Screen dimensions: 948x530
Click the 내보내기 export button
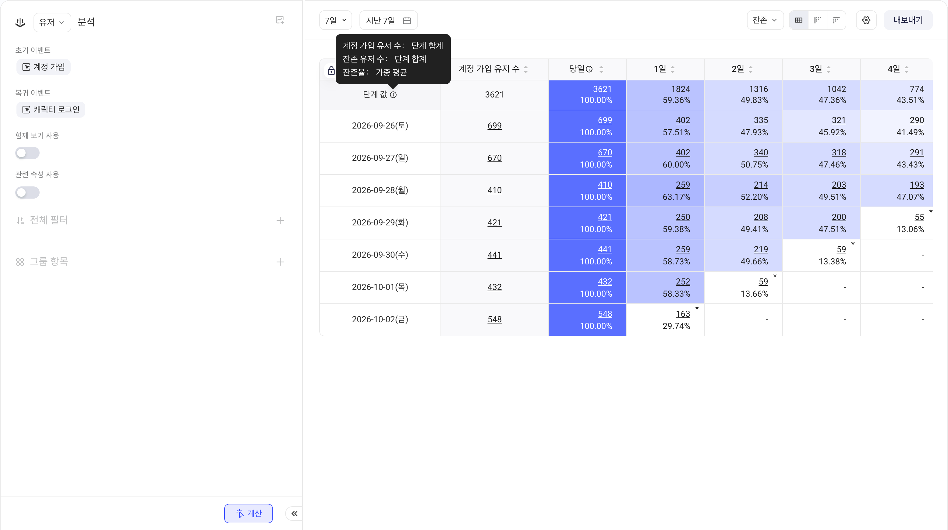908,20
